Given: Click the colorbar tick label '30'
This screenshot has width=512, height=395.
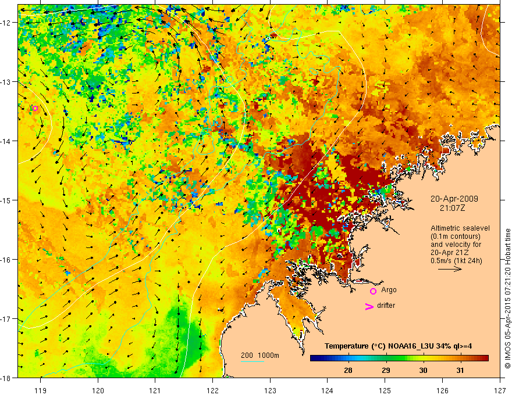Looking at the screenshot, I should [x=423, y=370].
